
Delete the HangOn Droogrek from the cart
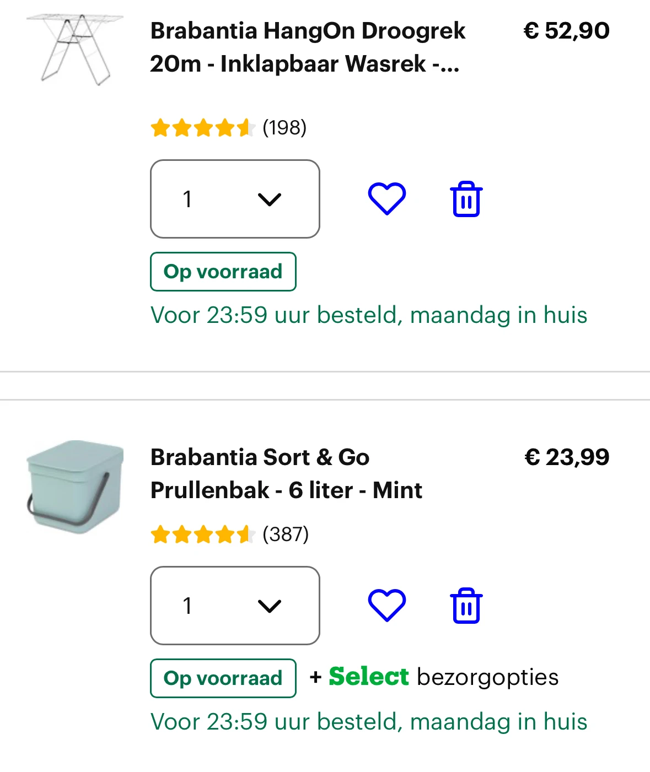(466, 199)
